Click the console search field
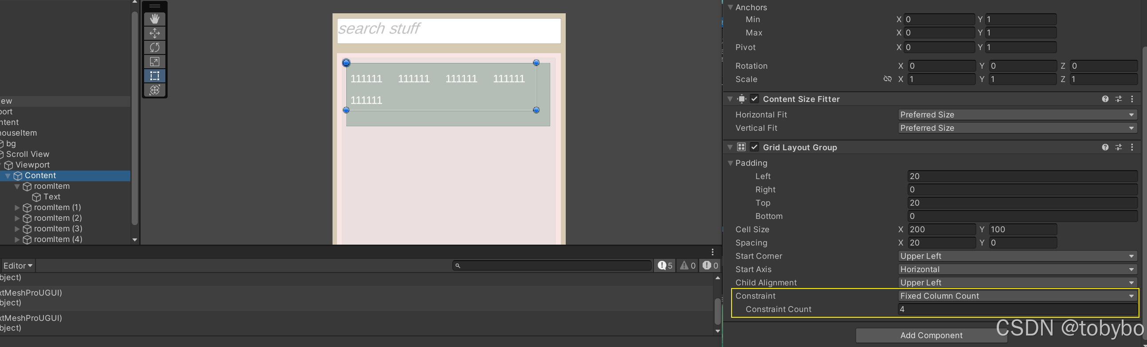This screenshot has width=1147, height=347. tap(552, 265)
